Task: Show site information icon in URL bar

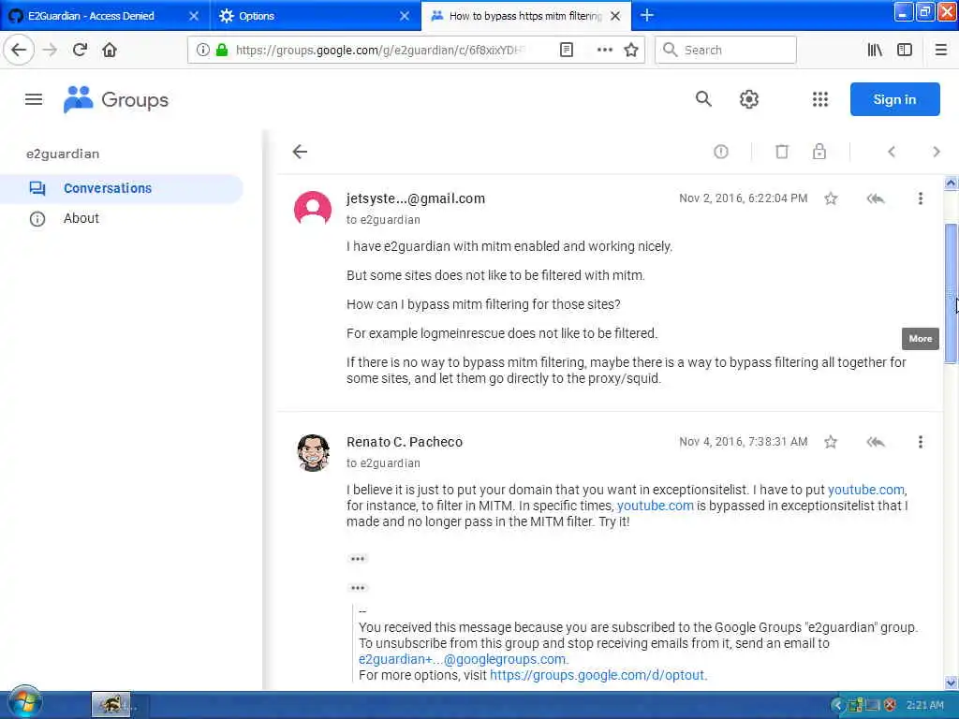Action: [x=202, y=50]
